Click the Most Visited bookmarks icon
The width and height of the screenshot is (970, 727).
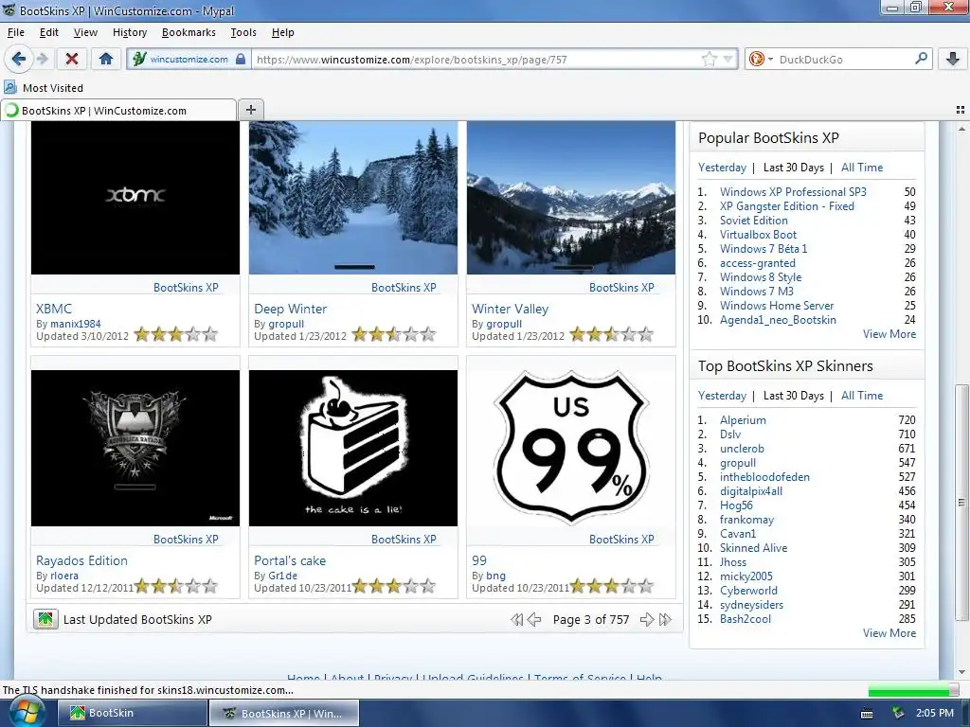[x=10, y=87]
